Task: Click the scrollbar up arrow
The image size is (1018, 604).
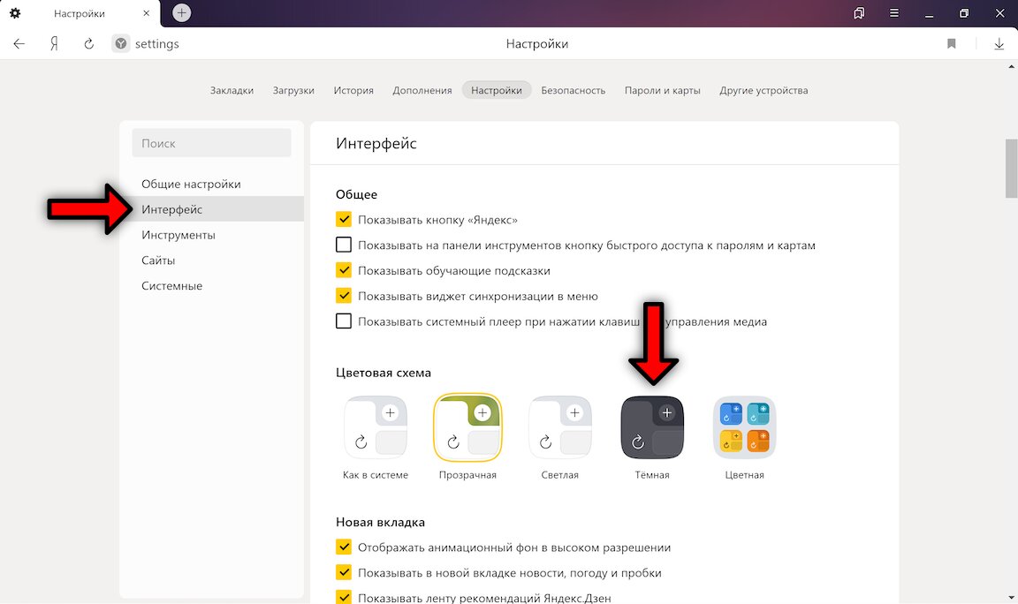Action: coord(1012,67)
